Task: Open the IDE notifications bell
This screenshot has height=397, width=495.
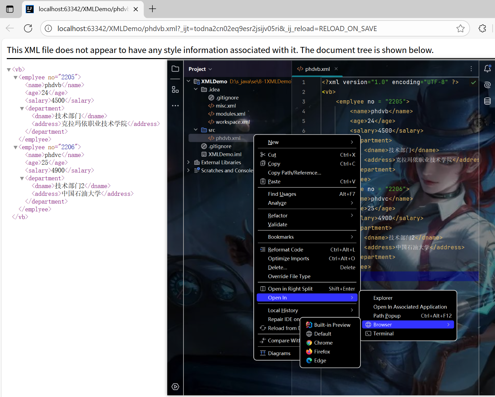Action: coord(487,69)
